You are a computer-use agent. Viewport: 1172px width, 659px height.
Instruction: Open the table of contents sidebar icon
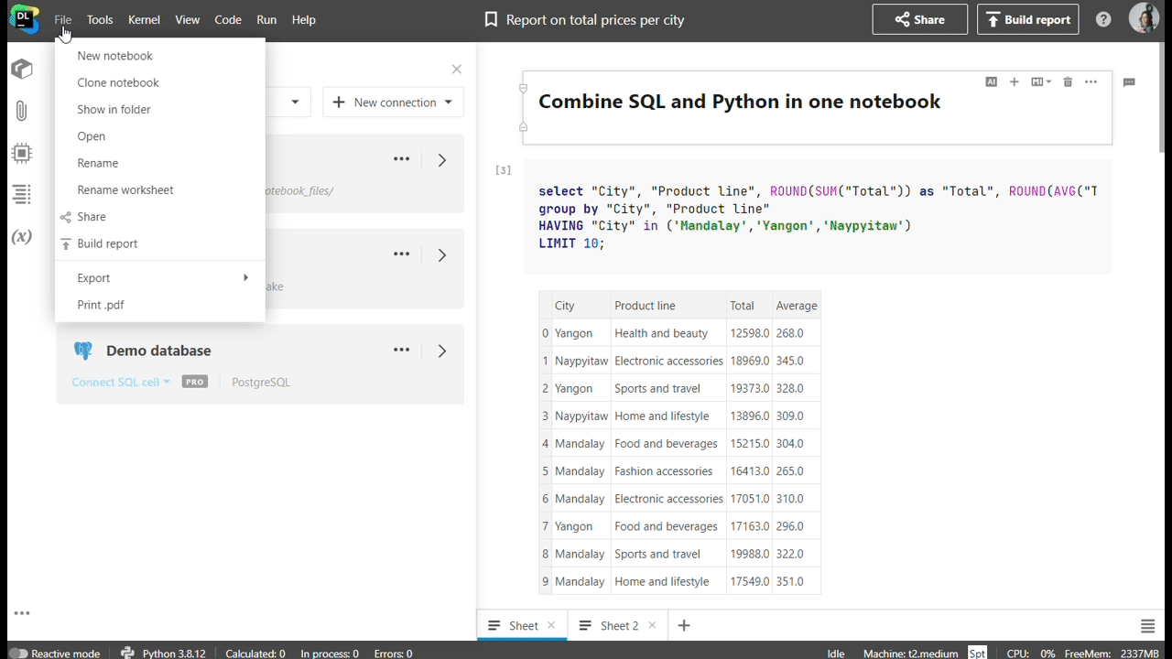click(x=21, y=194)
